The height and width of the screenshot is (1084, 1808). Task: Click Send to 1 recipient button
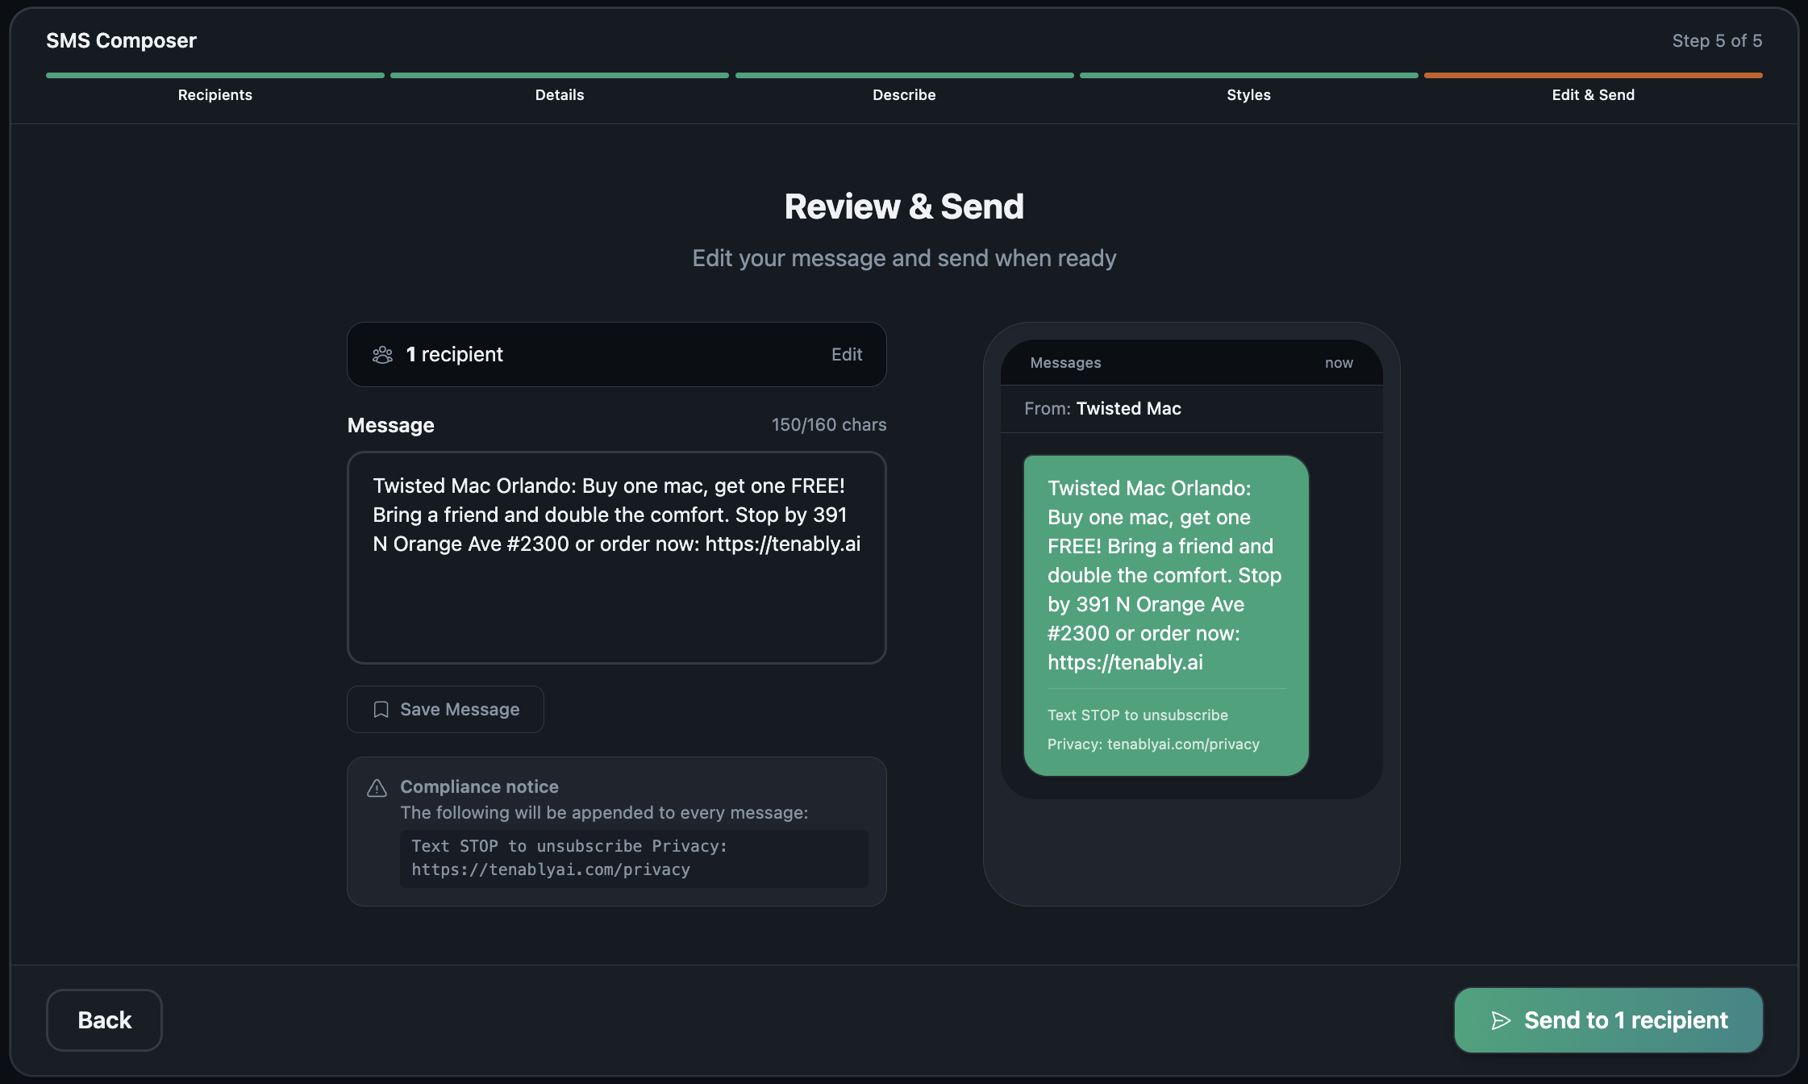coord(1608,1020)
